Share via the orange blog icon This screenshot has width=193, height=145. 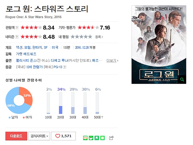85,138
